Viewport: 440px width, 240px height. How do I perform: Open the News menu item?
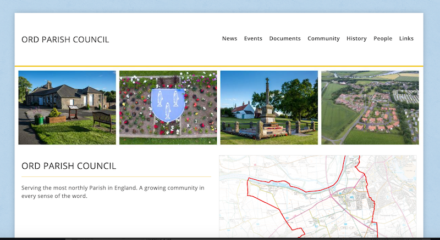click(x=229, y=38)
